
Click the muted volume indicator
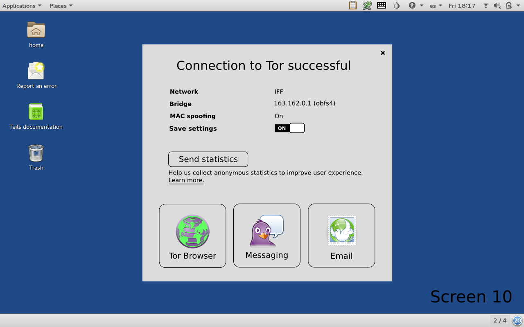click(x=497, y=6)
